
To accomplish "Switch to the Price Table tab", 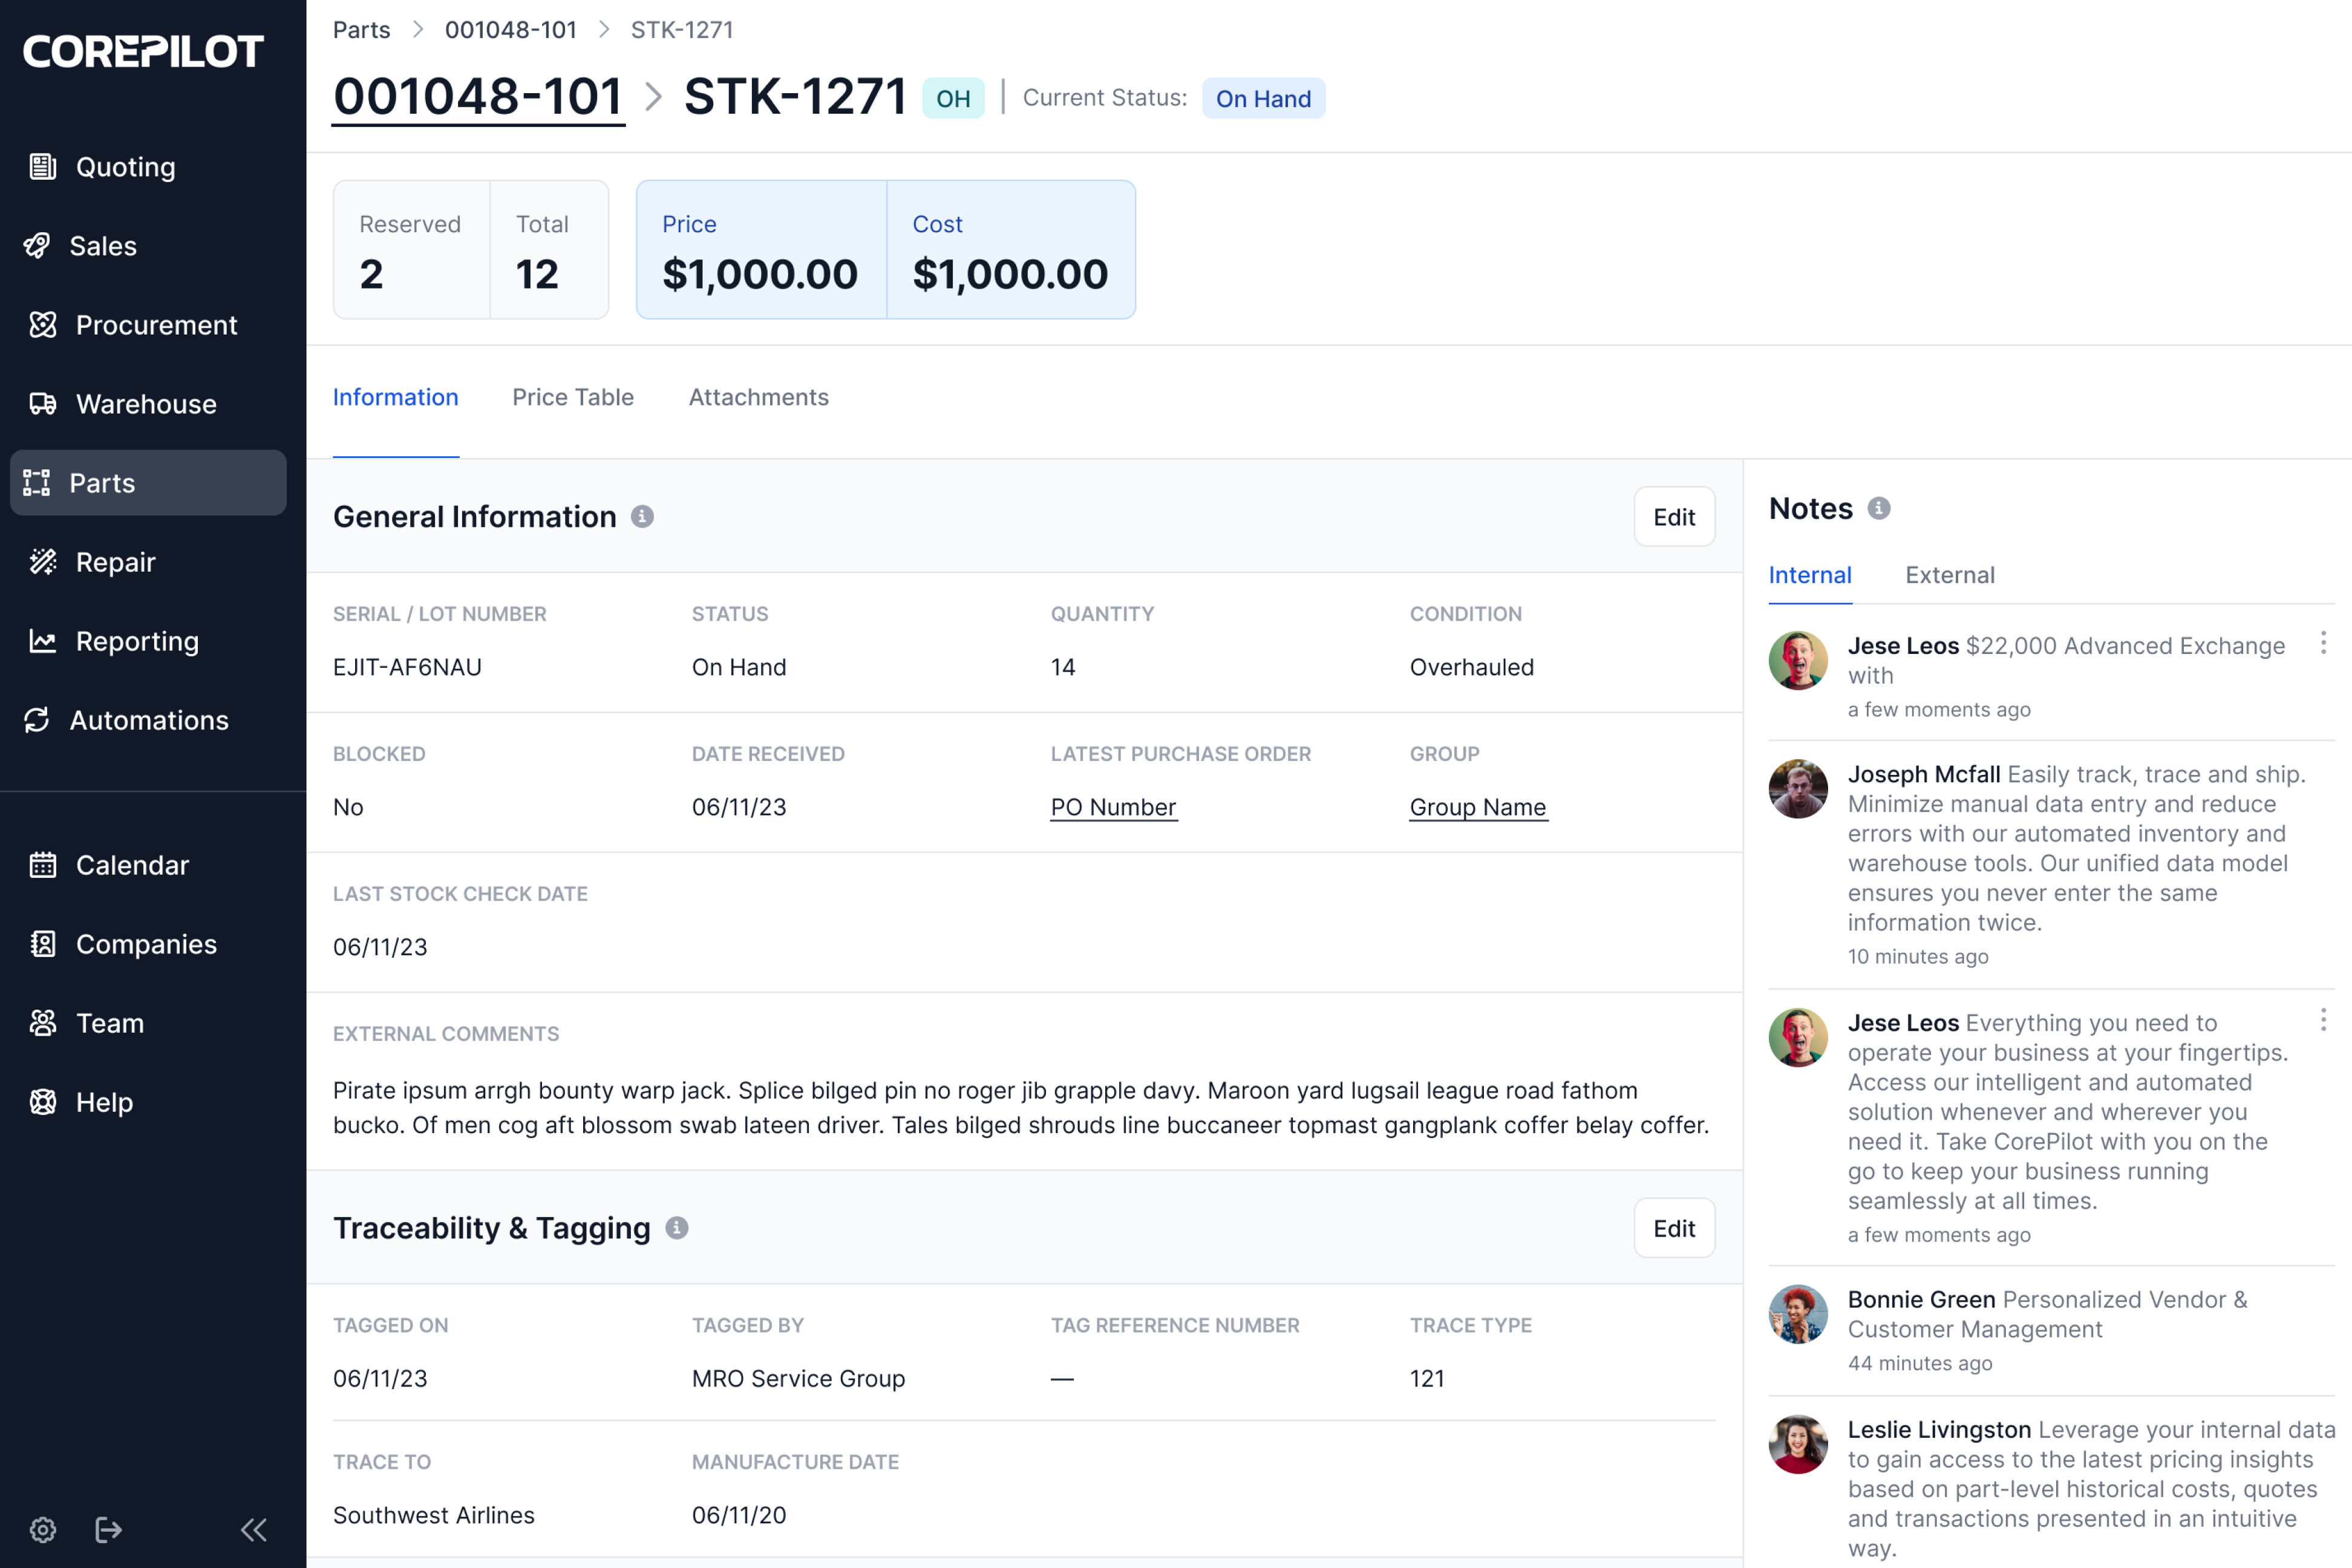I will 573,397.
